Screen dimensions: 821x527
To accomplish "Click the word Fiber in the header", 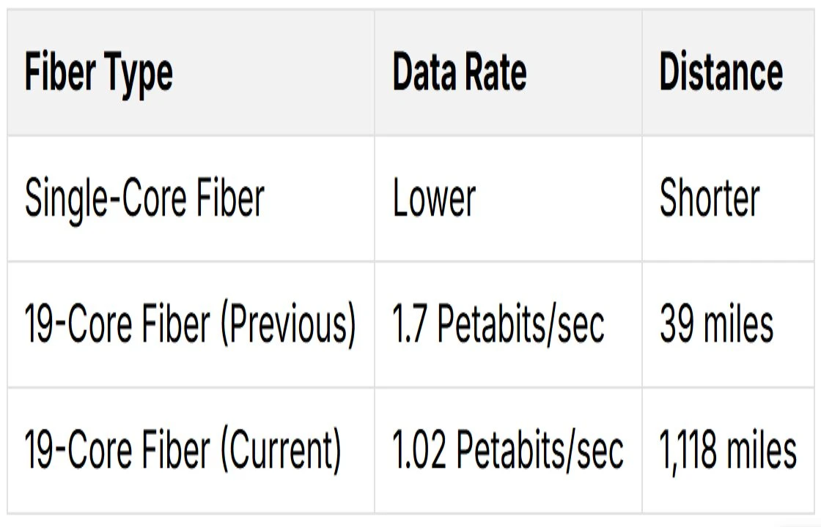I will click(60, 71).
